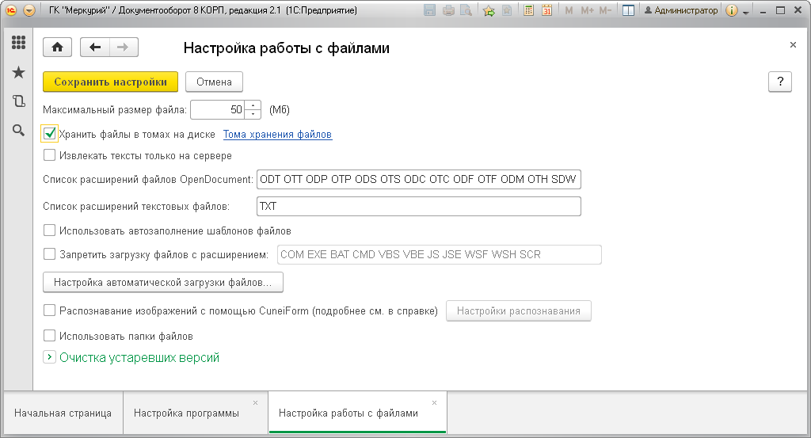Image resolution: width=811 pixels, height=438 pixels.
Task: Click text file extensions field with TXT
Action: (418, 207)
